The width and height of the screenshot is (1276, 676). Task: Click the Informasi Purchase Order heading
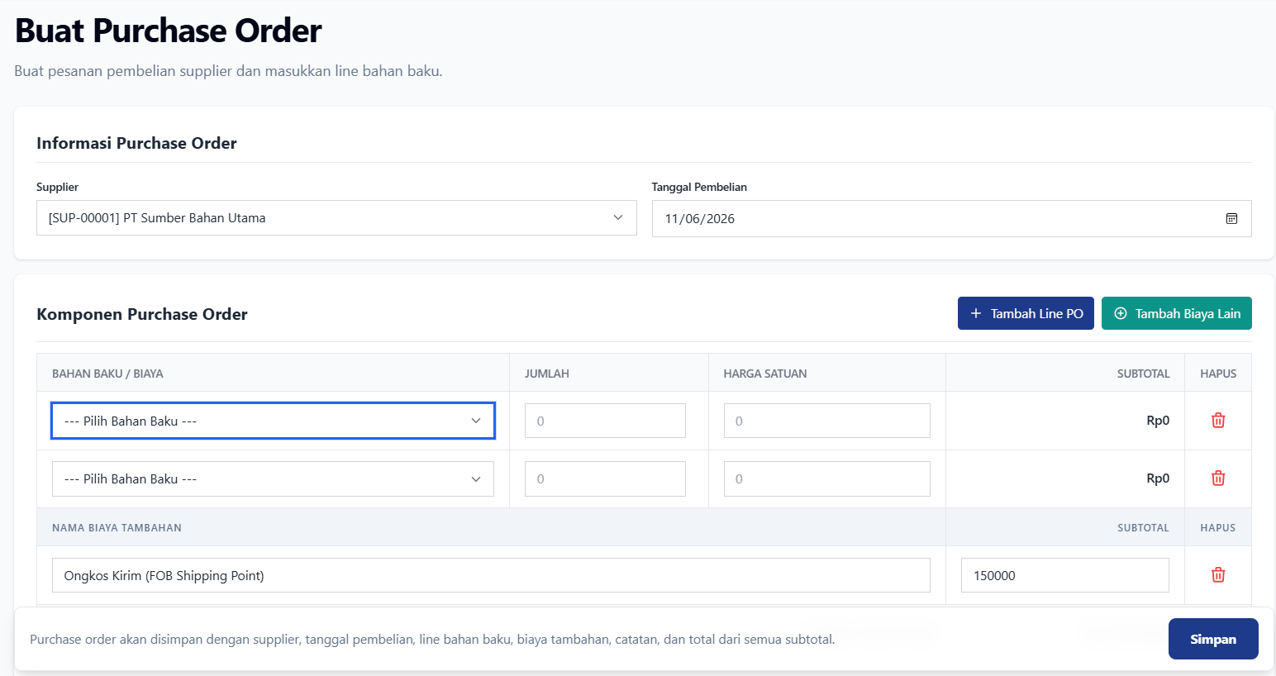(136, 143)
